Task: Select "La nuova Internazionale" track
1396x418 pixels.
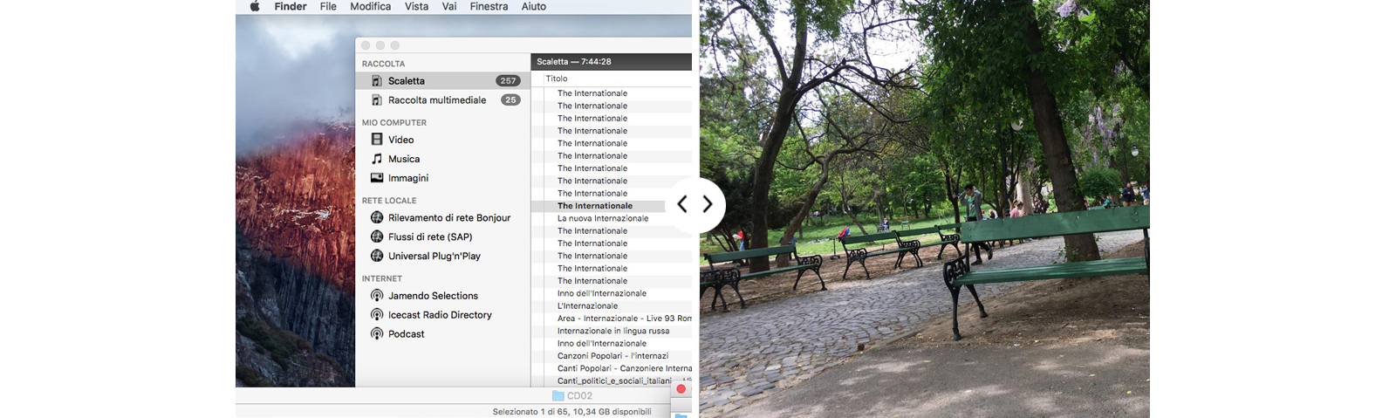Action: (603, 218)
